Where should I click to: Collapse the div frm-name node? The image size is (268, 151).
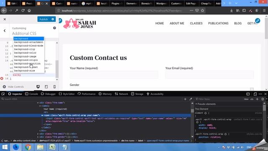point(38,103)
